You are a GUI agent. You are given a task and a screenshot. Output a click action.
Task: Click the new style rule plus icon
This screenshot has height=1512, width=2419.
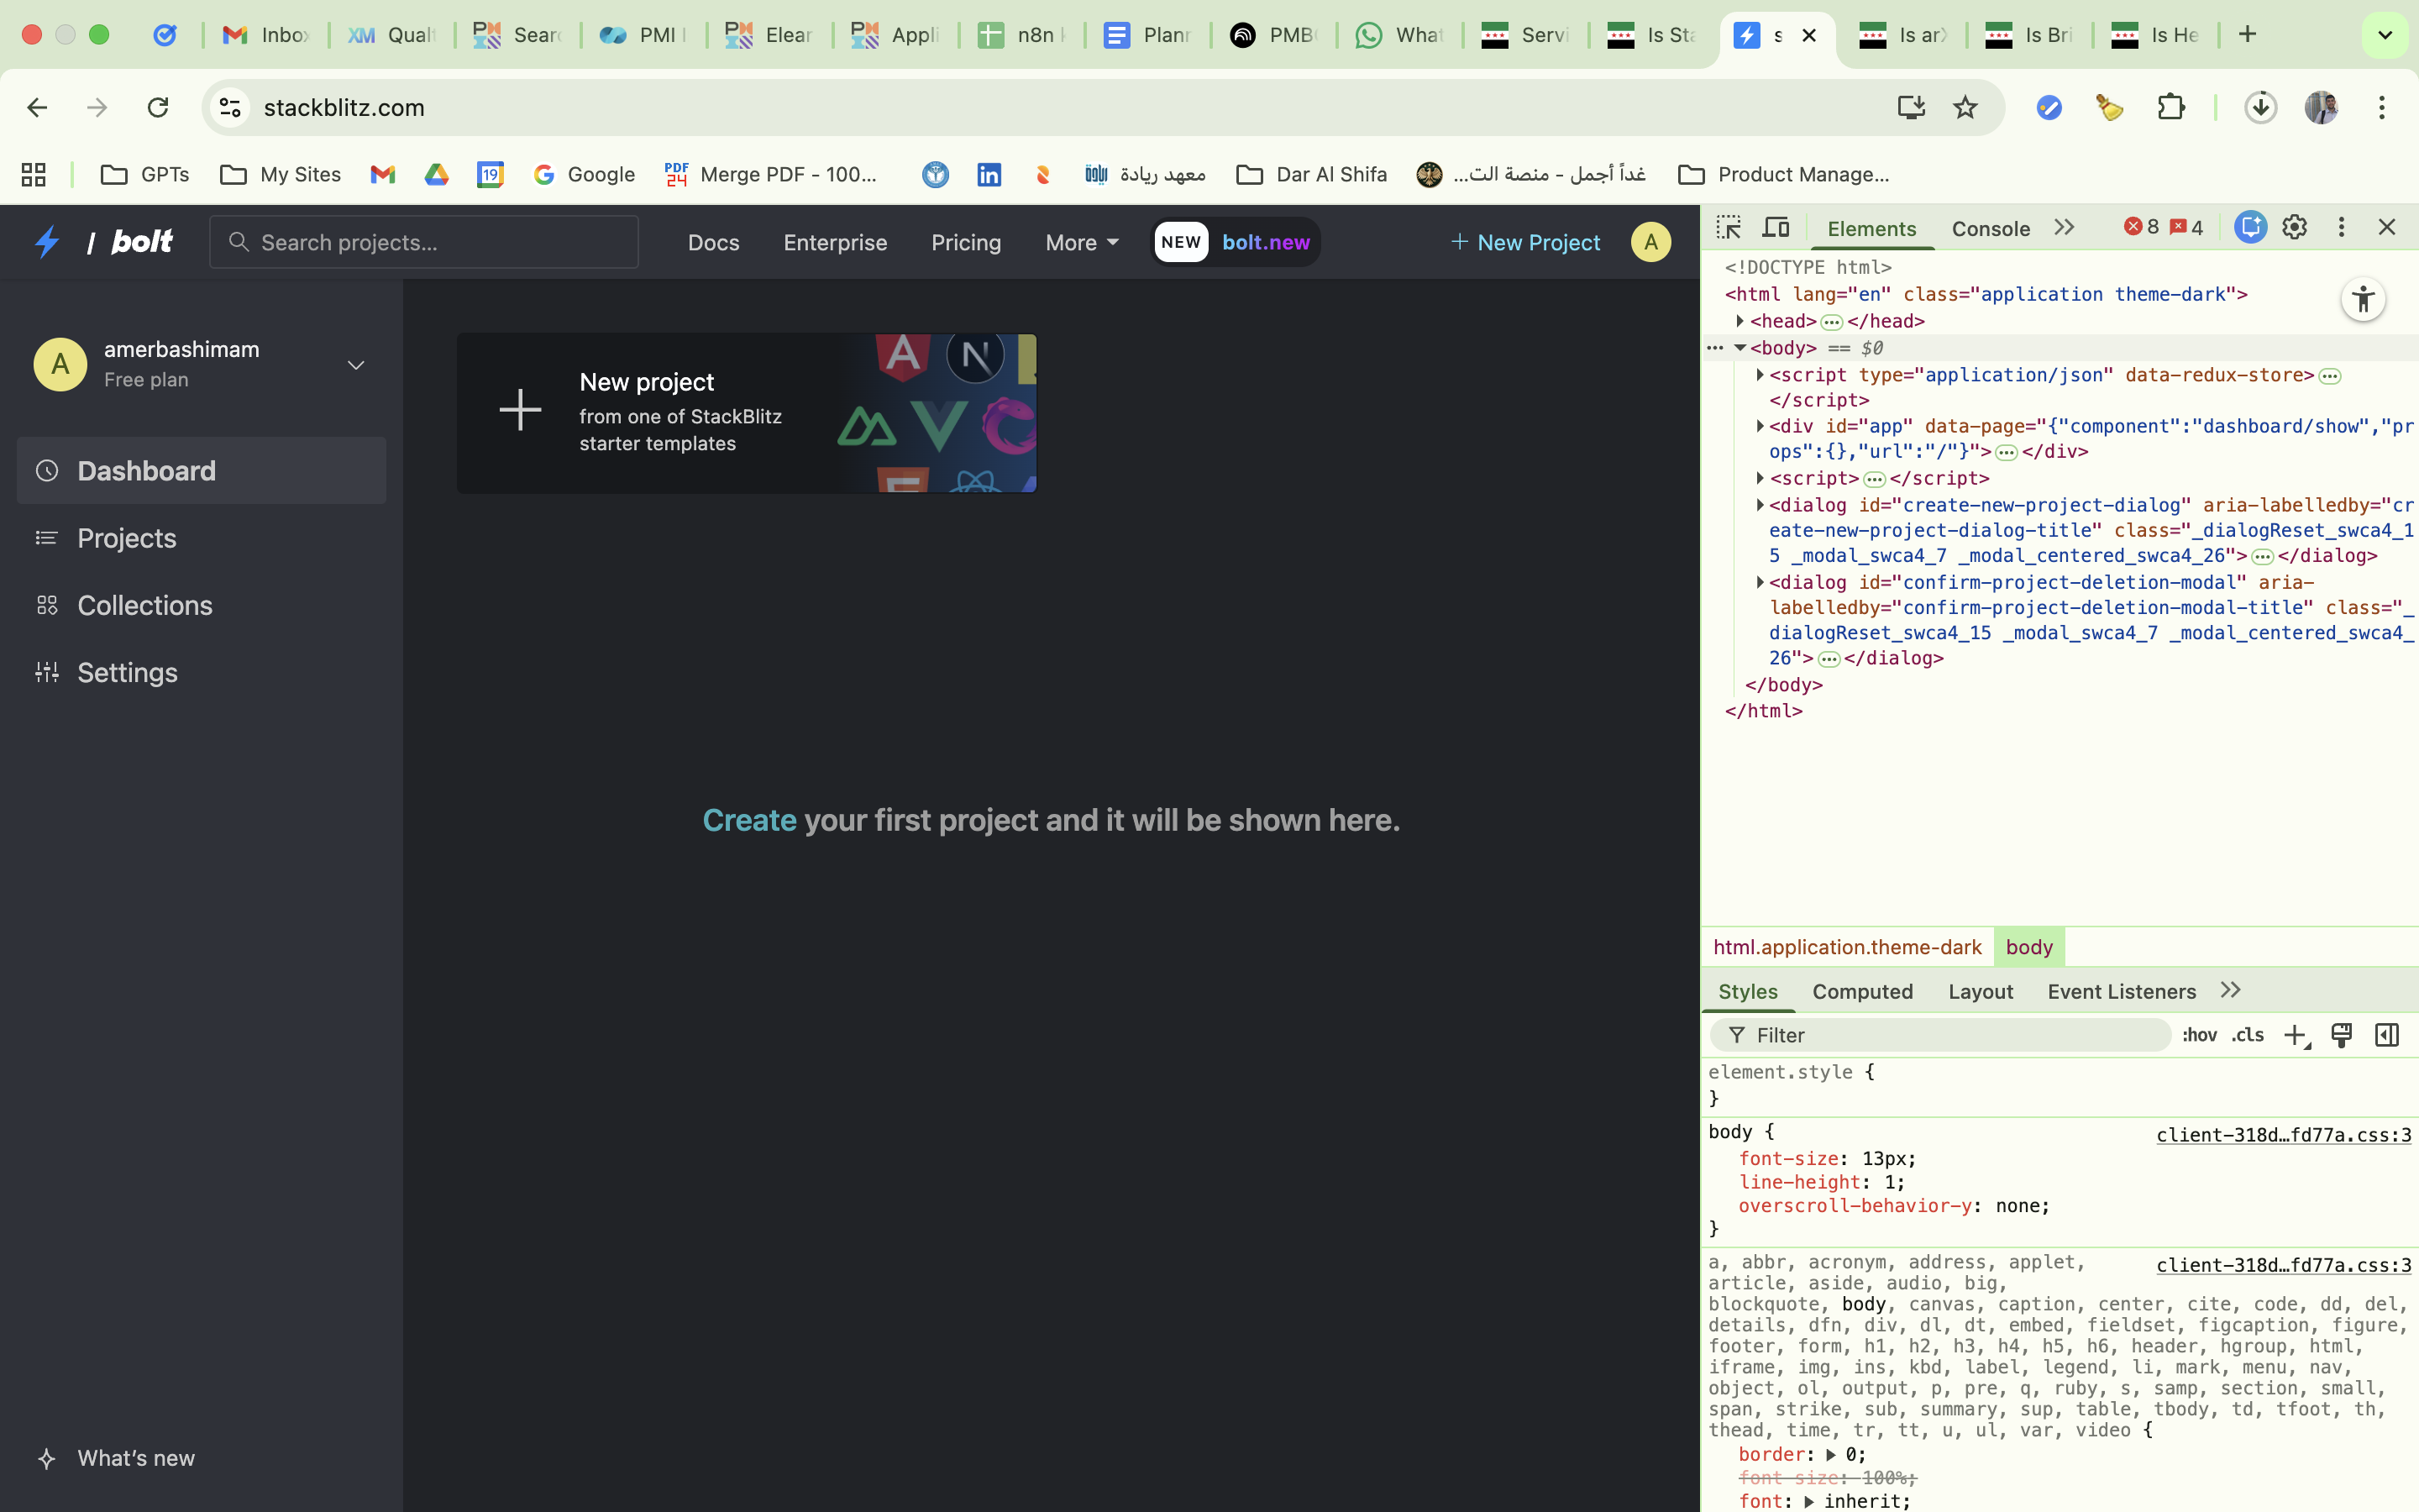tap(2295, 1035)
